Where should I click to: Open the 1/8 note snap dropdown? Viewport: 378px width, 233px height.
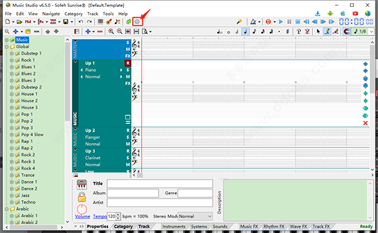[x=371, y=31]
